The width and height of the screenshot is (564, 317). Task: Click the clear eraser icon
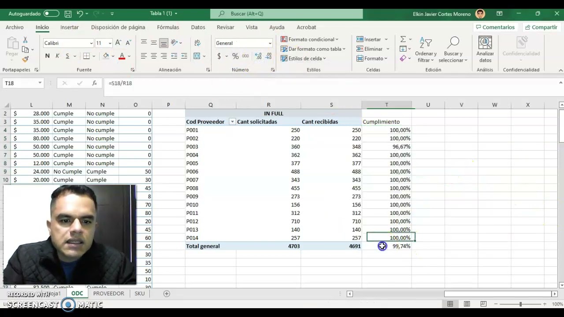click(x=403, y=59)
